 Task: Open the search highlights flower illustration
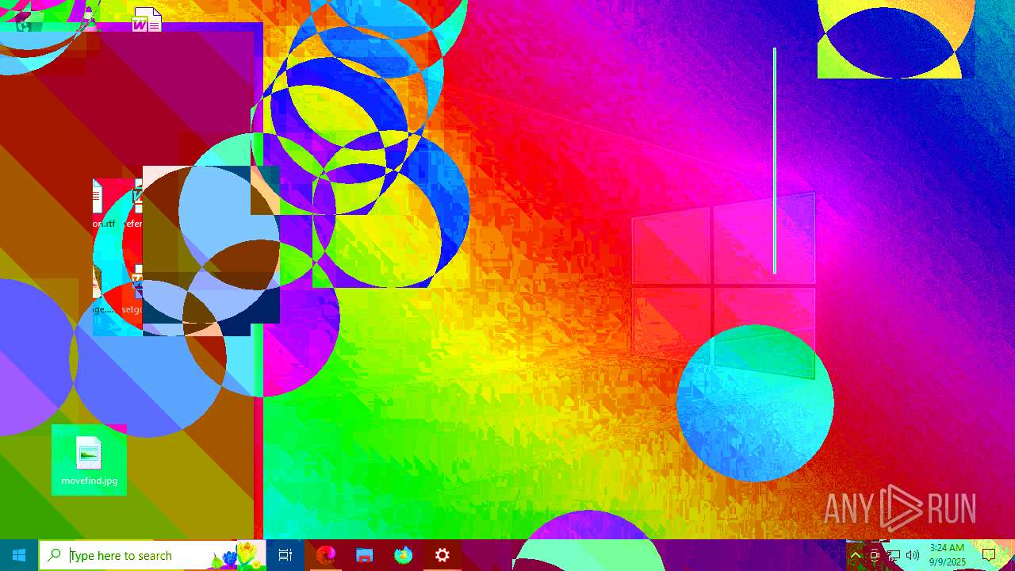[x=238, y=555]
